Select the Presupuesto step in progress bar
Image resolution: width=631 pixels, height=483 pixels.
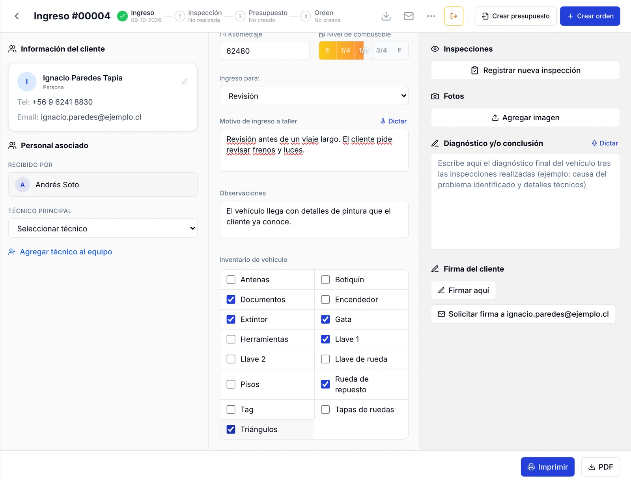click(x=261, y=16)
